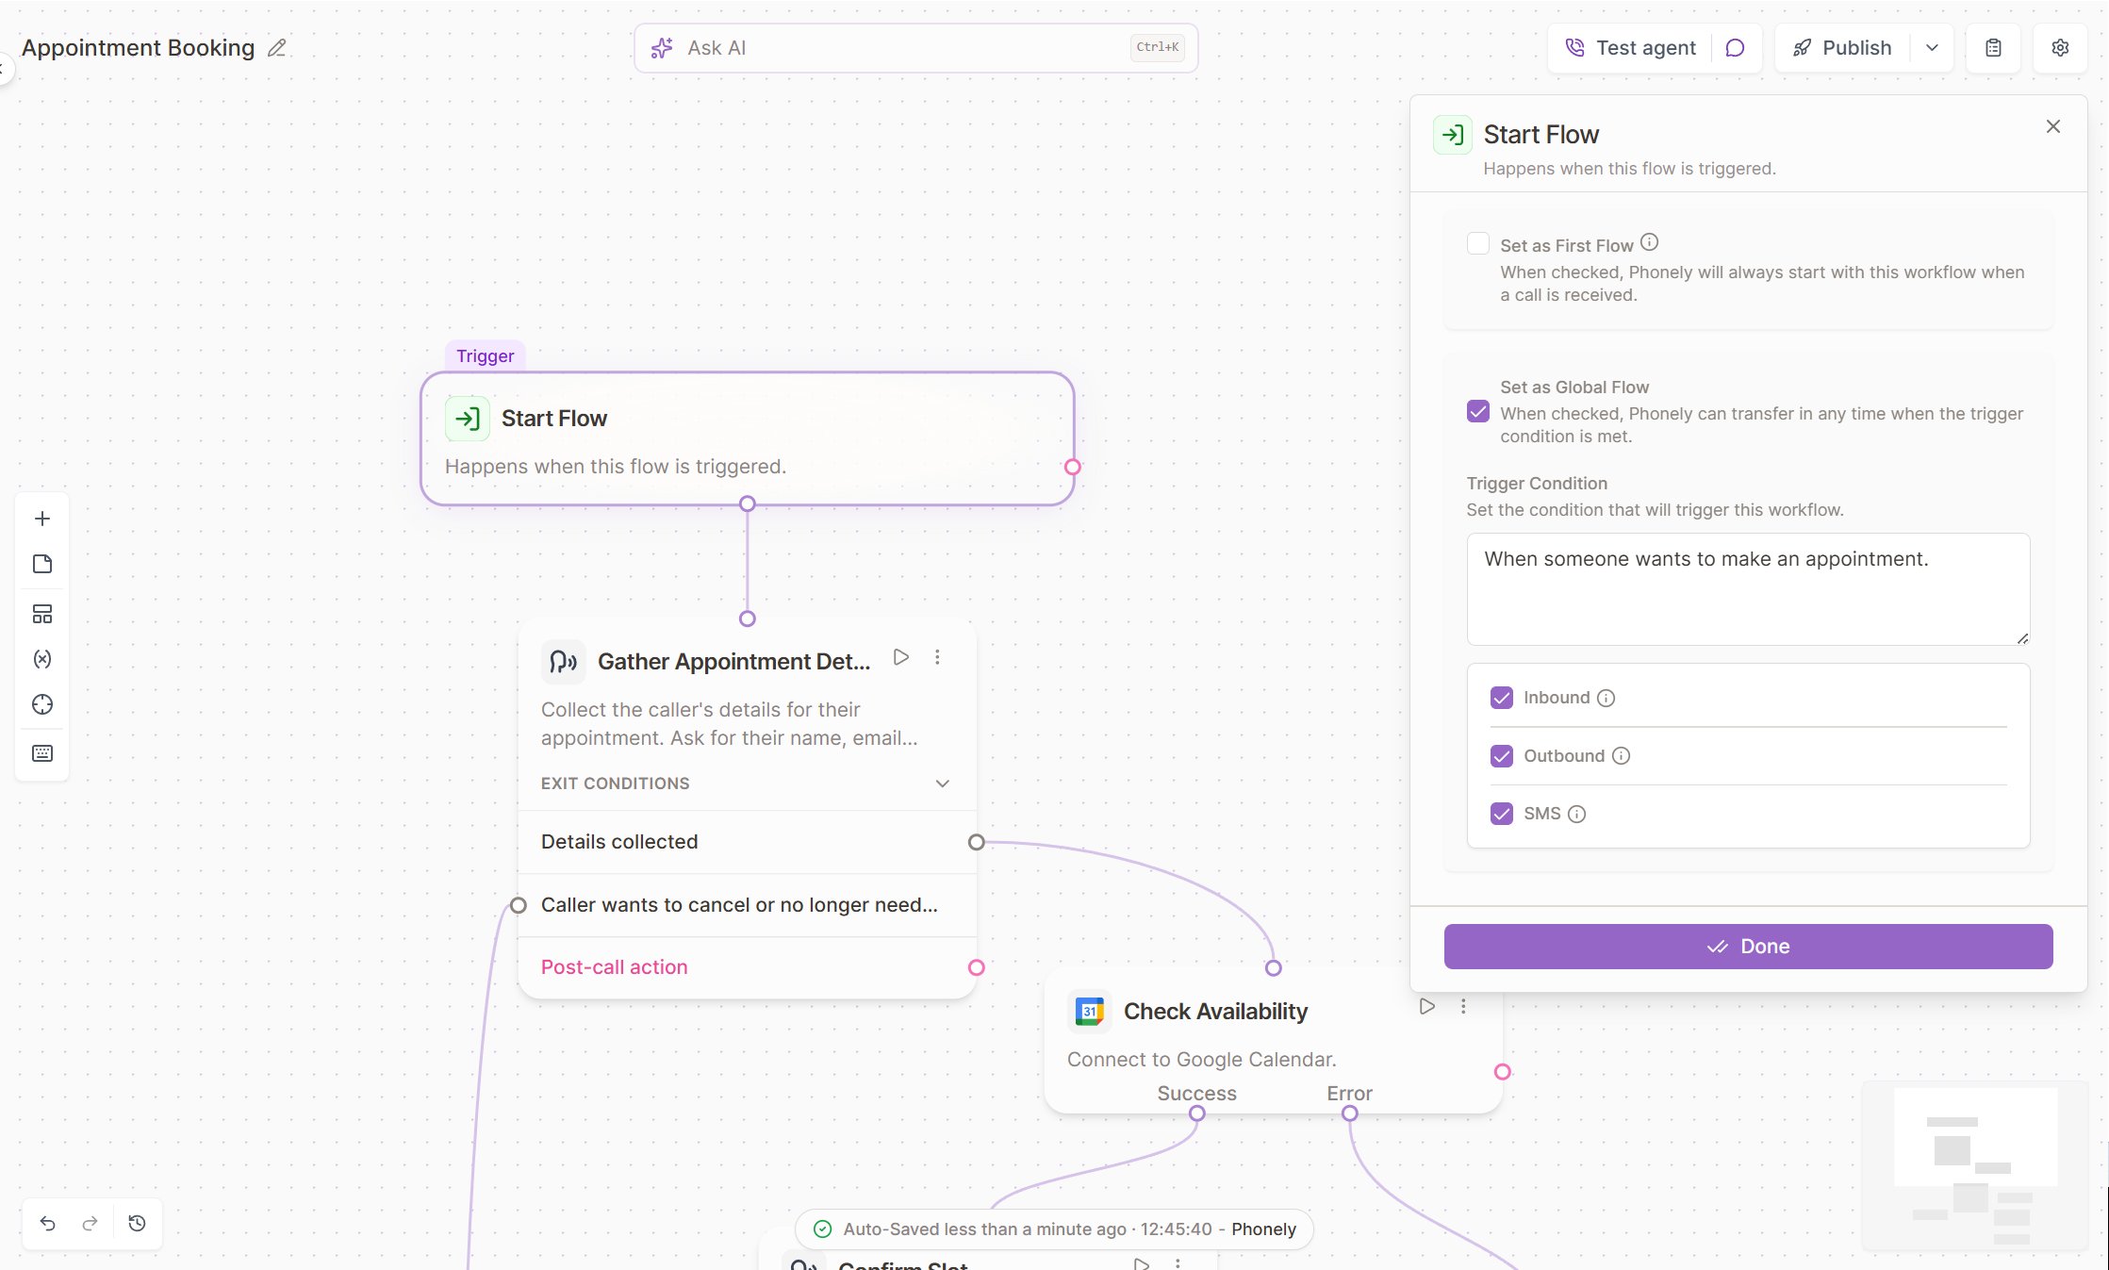Click the Gather Appointment Details voice icon
Image resolution: width=2109 pixels, height=1270 pixels.
pyautogui.click(x=564, y=662)
